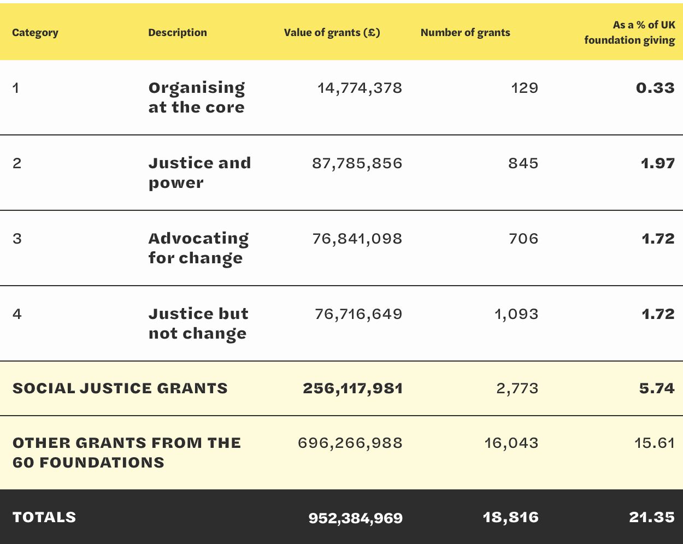Screen dimensions: 683x544
Task: Select the Justice but not change description
Action: [x=198, y=323]
